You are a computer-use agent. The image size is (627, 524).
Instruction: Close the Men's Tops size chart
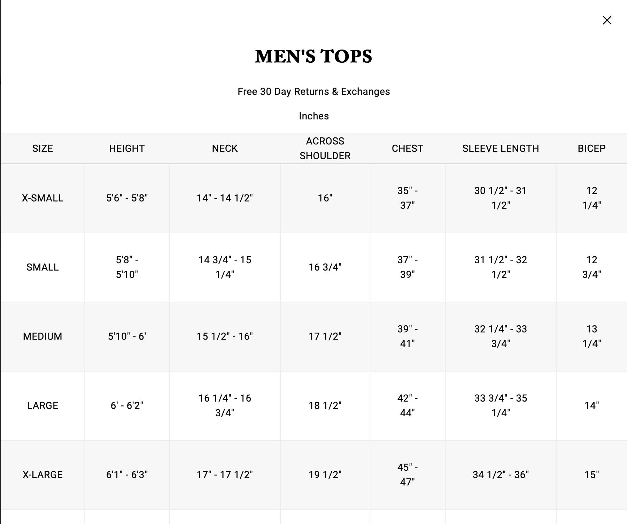[607, 20]
